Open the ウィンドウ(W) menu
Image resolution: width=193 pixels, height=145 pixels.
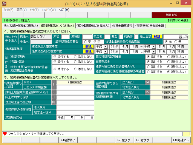coord(49,10)
